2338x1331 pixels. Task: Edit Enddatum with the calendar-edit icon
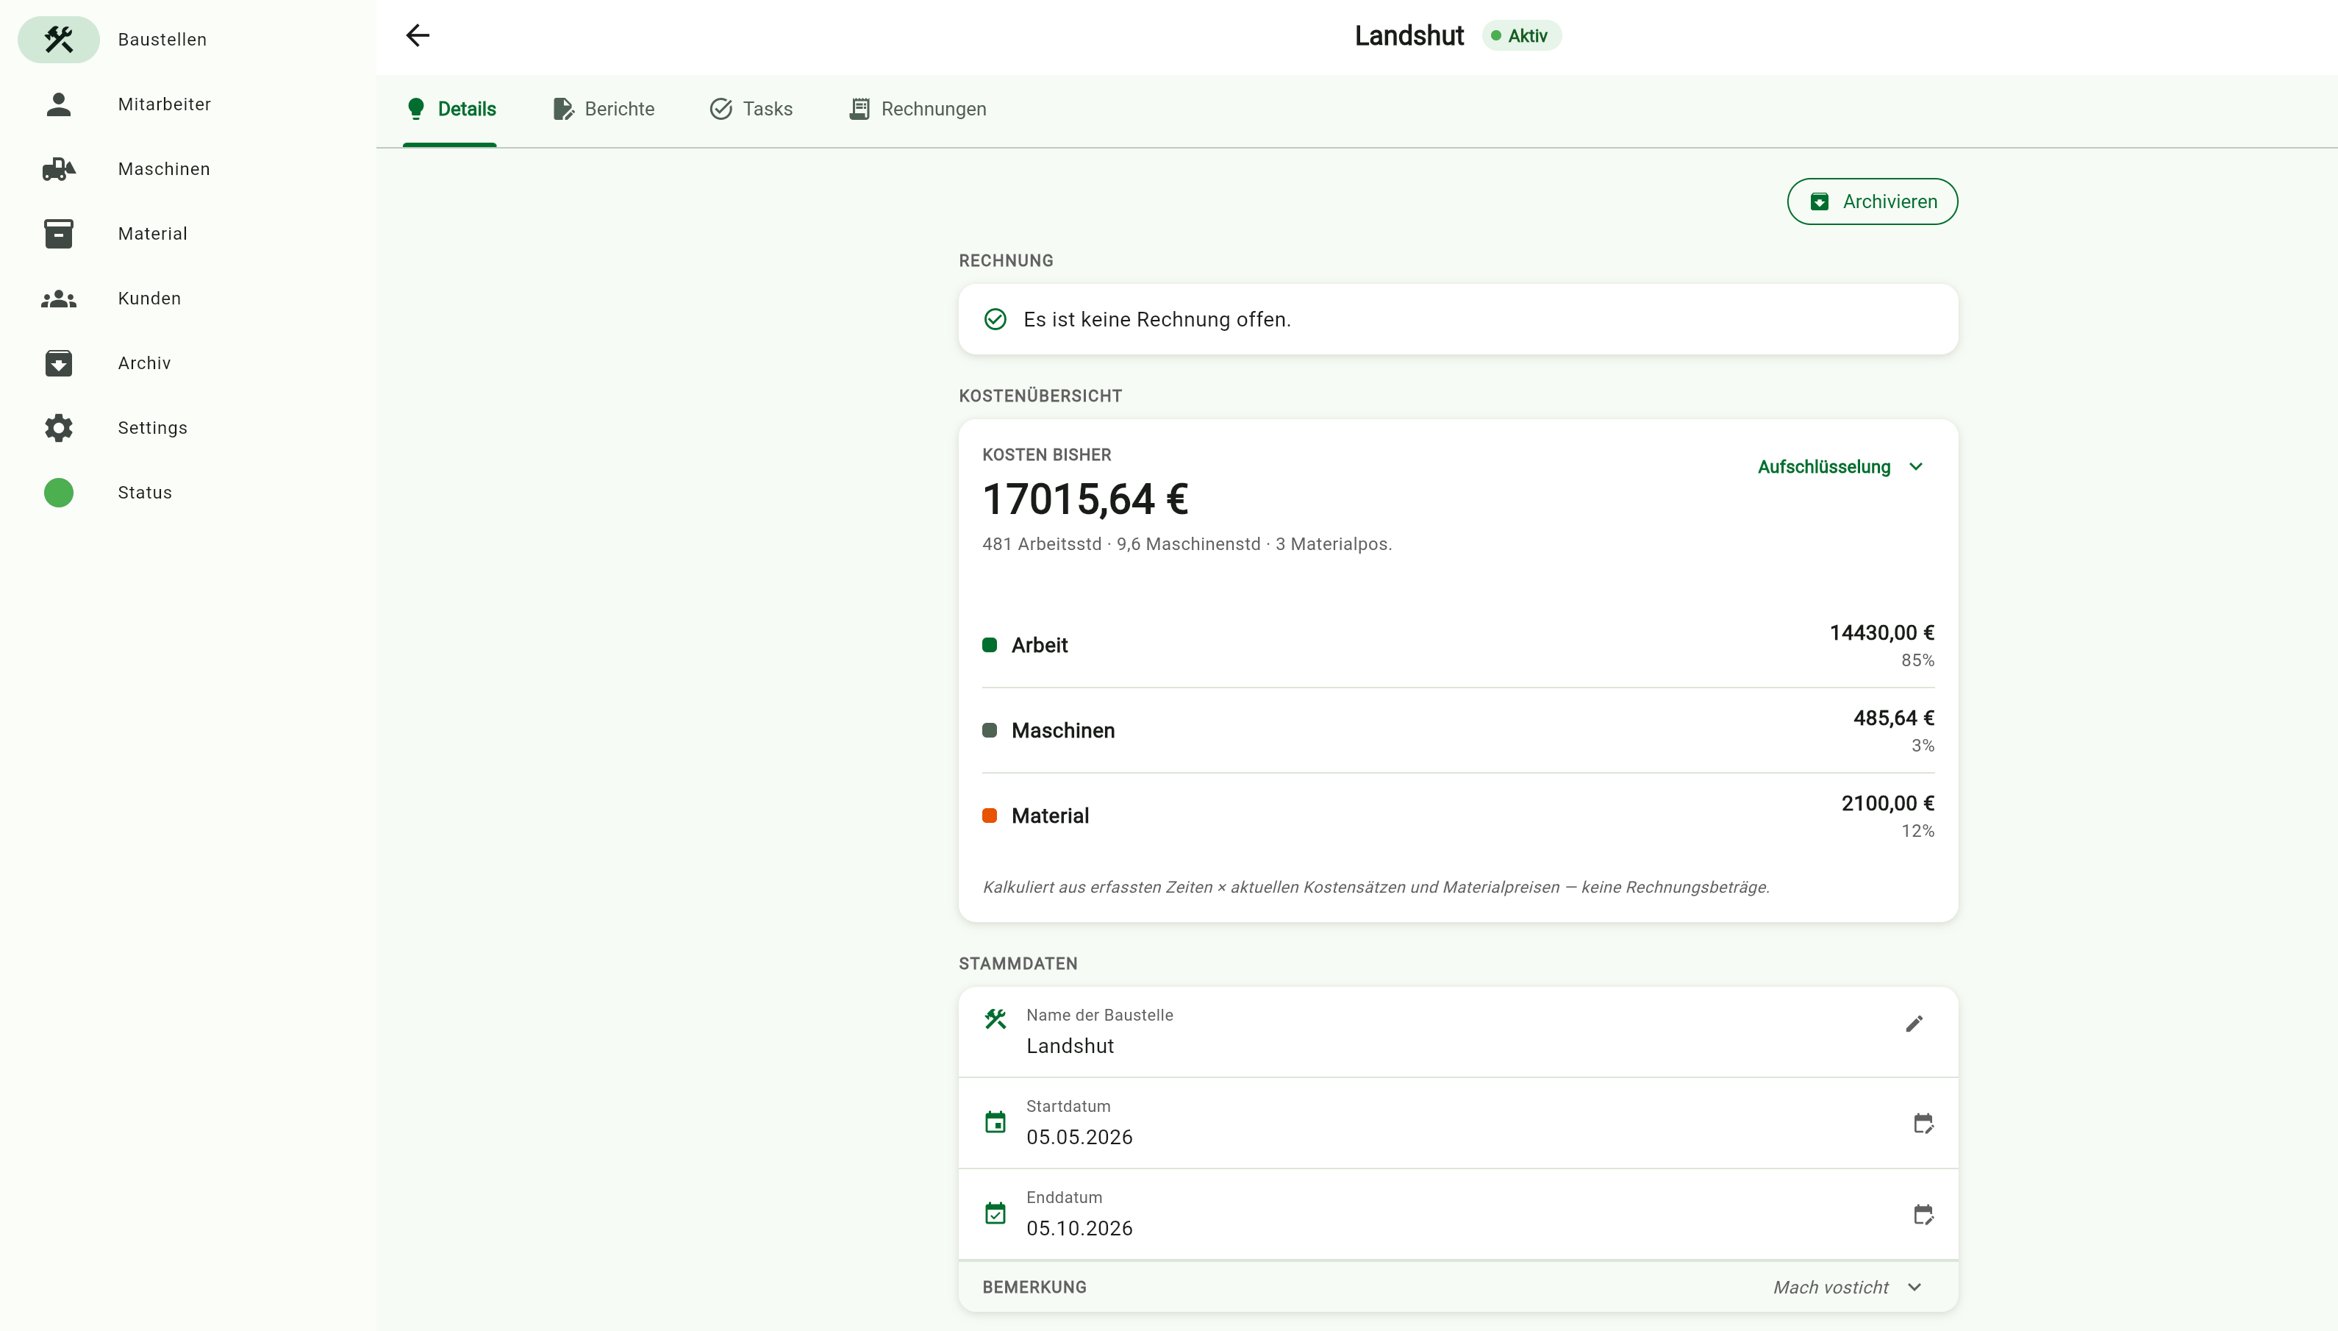[x=1923, y=1215]
